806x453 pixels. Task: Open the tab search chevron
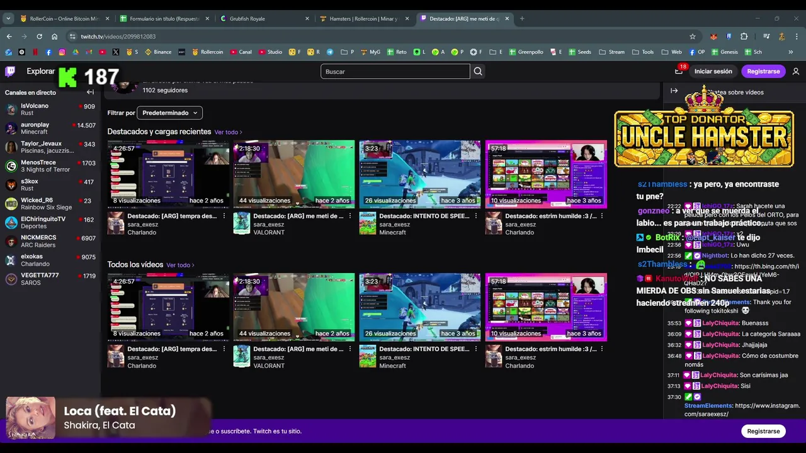point(8,19)
